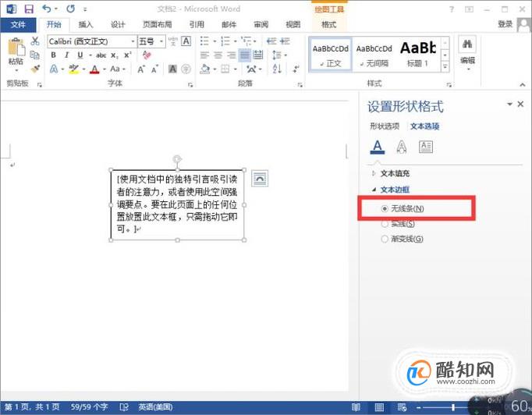Screen dimensions: 532x415
Task: Open the font size dropdown
Action: pos(161,41)
